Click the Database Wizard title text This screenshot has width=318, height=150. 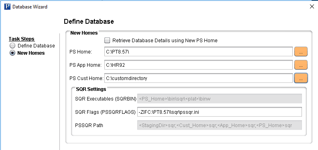click(30, 7)
